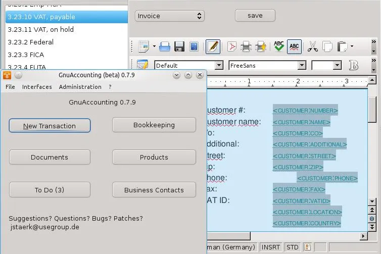The width and height of the screenshot is (381, 254).
Task: Click the Paste clipboard icon
Action: [x=342, y=46]
